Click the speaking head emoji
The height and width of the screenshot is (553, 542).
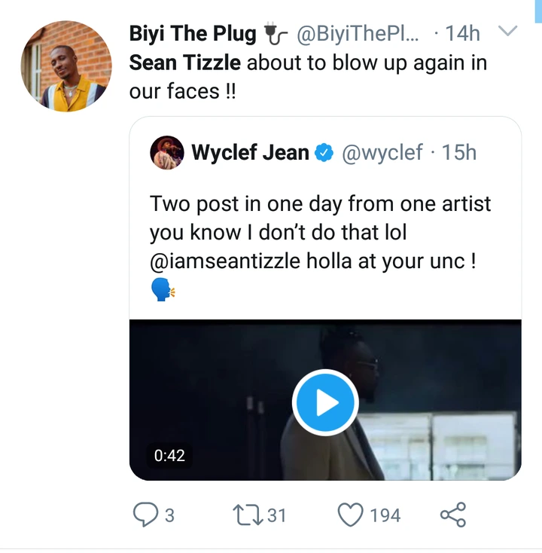click(x=162, y=289)
